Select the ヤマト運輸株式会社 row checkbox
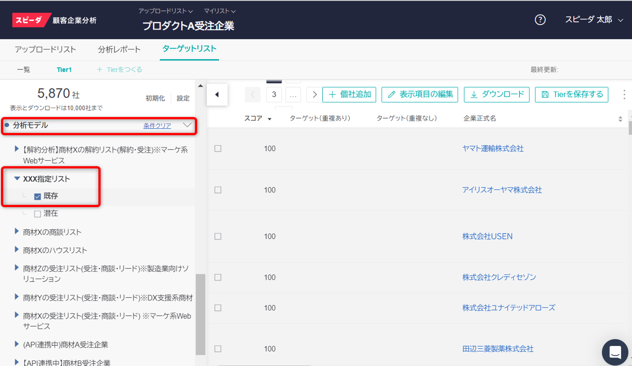632x366 pixels. click(218, 149)
